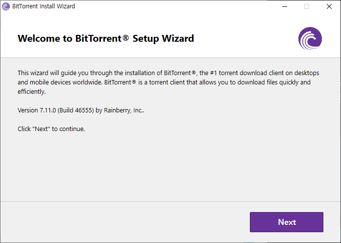The image size is (341, 243).
Task: Click the word 'Rainberry, Inc.' in version line
Action: pyautogui.click(x=124, y=110)
